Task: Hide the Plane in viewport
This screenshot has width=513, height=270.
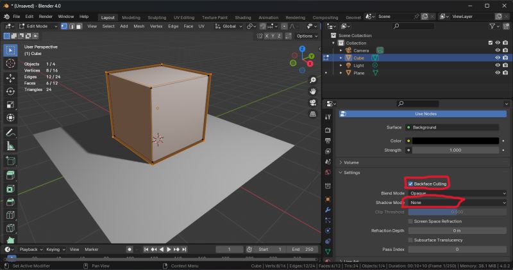Action: pyautogui.click(x=498, y=73)
